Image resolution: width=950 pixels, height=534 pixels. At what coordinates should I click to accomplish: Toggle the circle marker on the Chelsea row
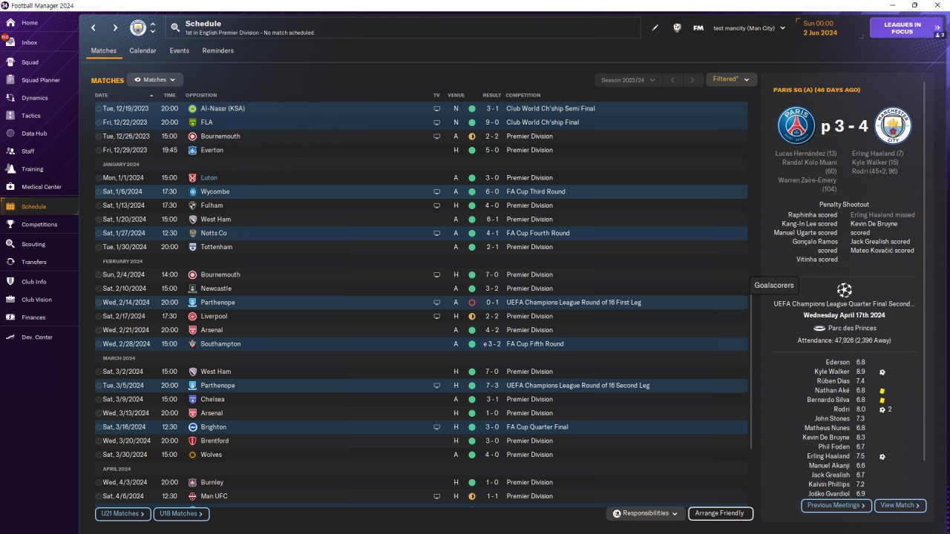[x=99, y=399]
